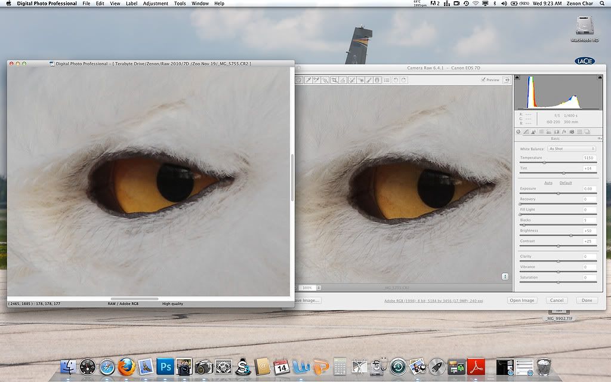Screen dimensions: 611x382
Task: Select the White Balance tool in Camera Raw
Action: [307, 79]
